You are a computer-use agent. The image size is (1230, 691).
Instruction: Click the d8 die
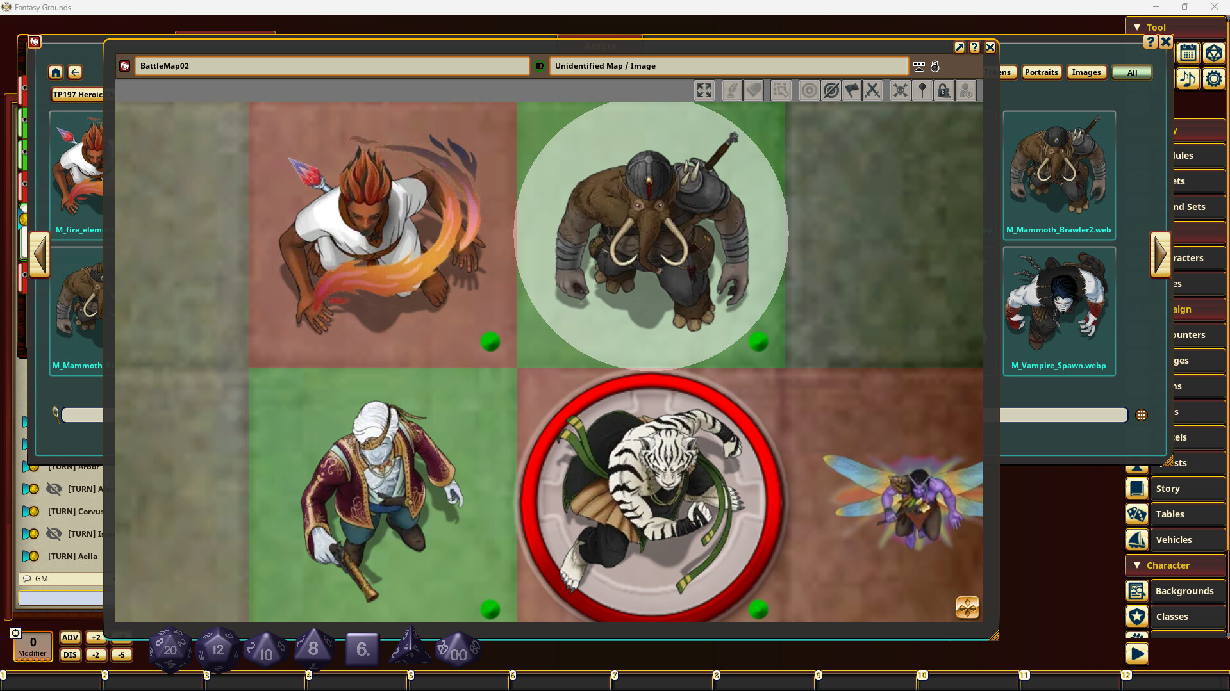(313, 648)
